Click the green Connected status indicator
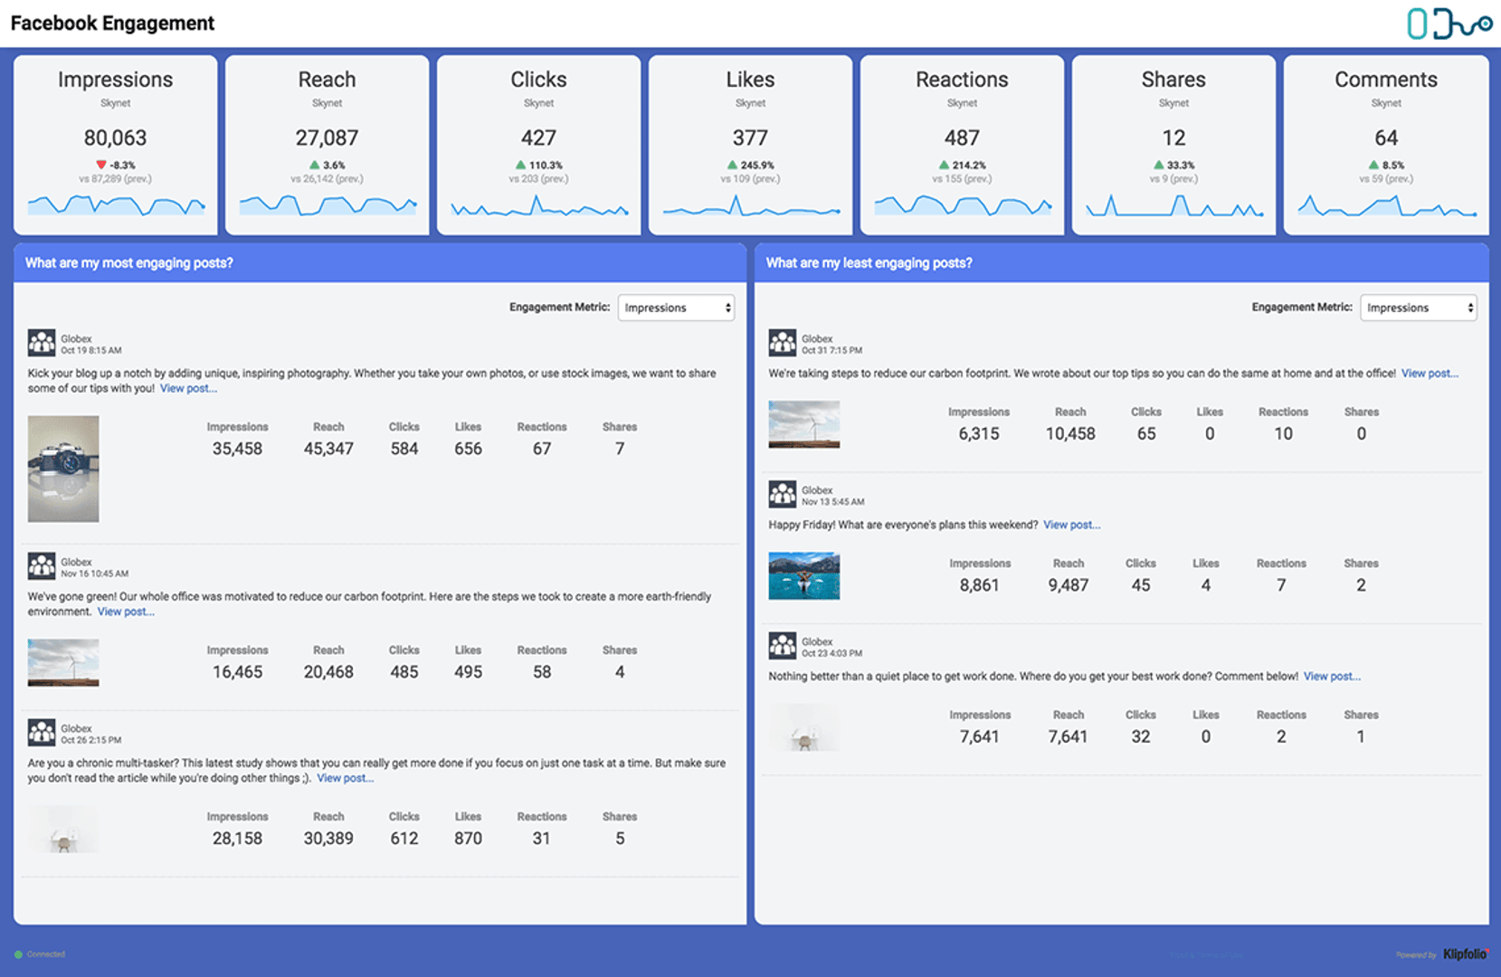1501x977 pixels. (x=19, y=954)
